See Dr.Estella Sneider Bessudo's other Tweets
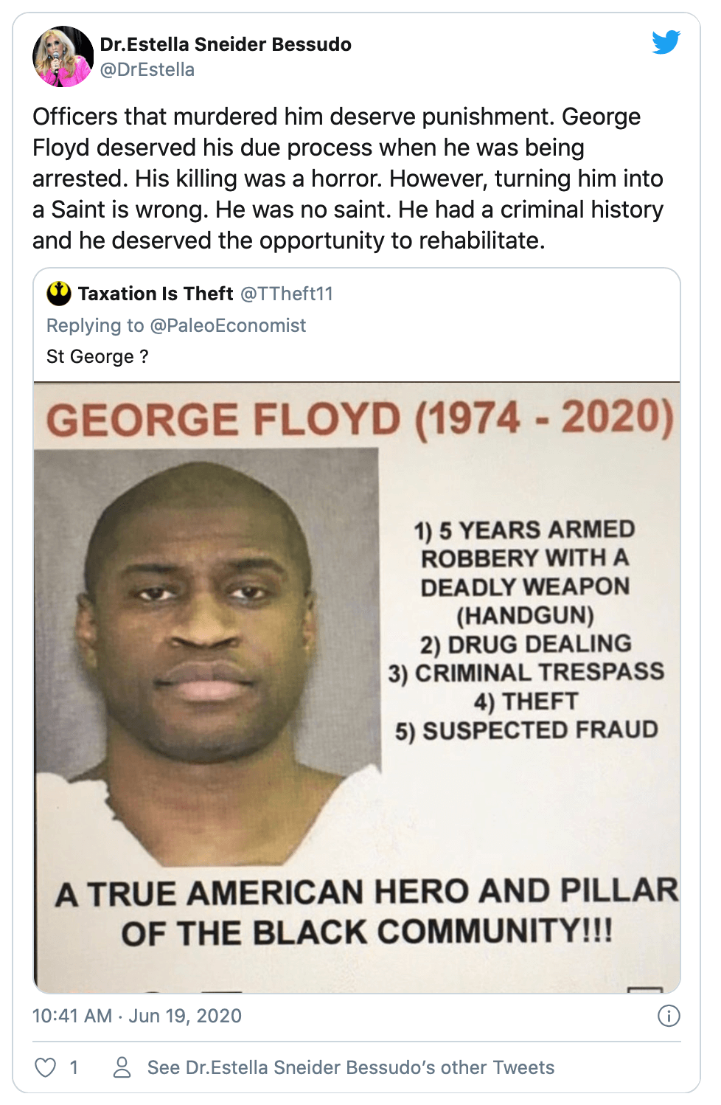721x1105 pixels. point(350,1067)
